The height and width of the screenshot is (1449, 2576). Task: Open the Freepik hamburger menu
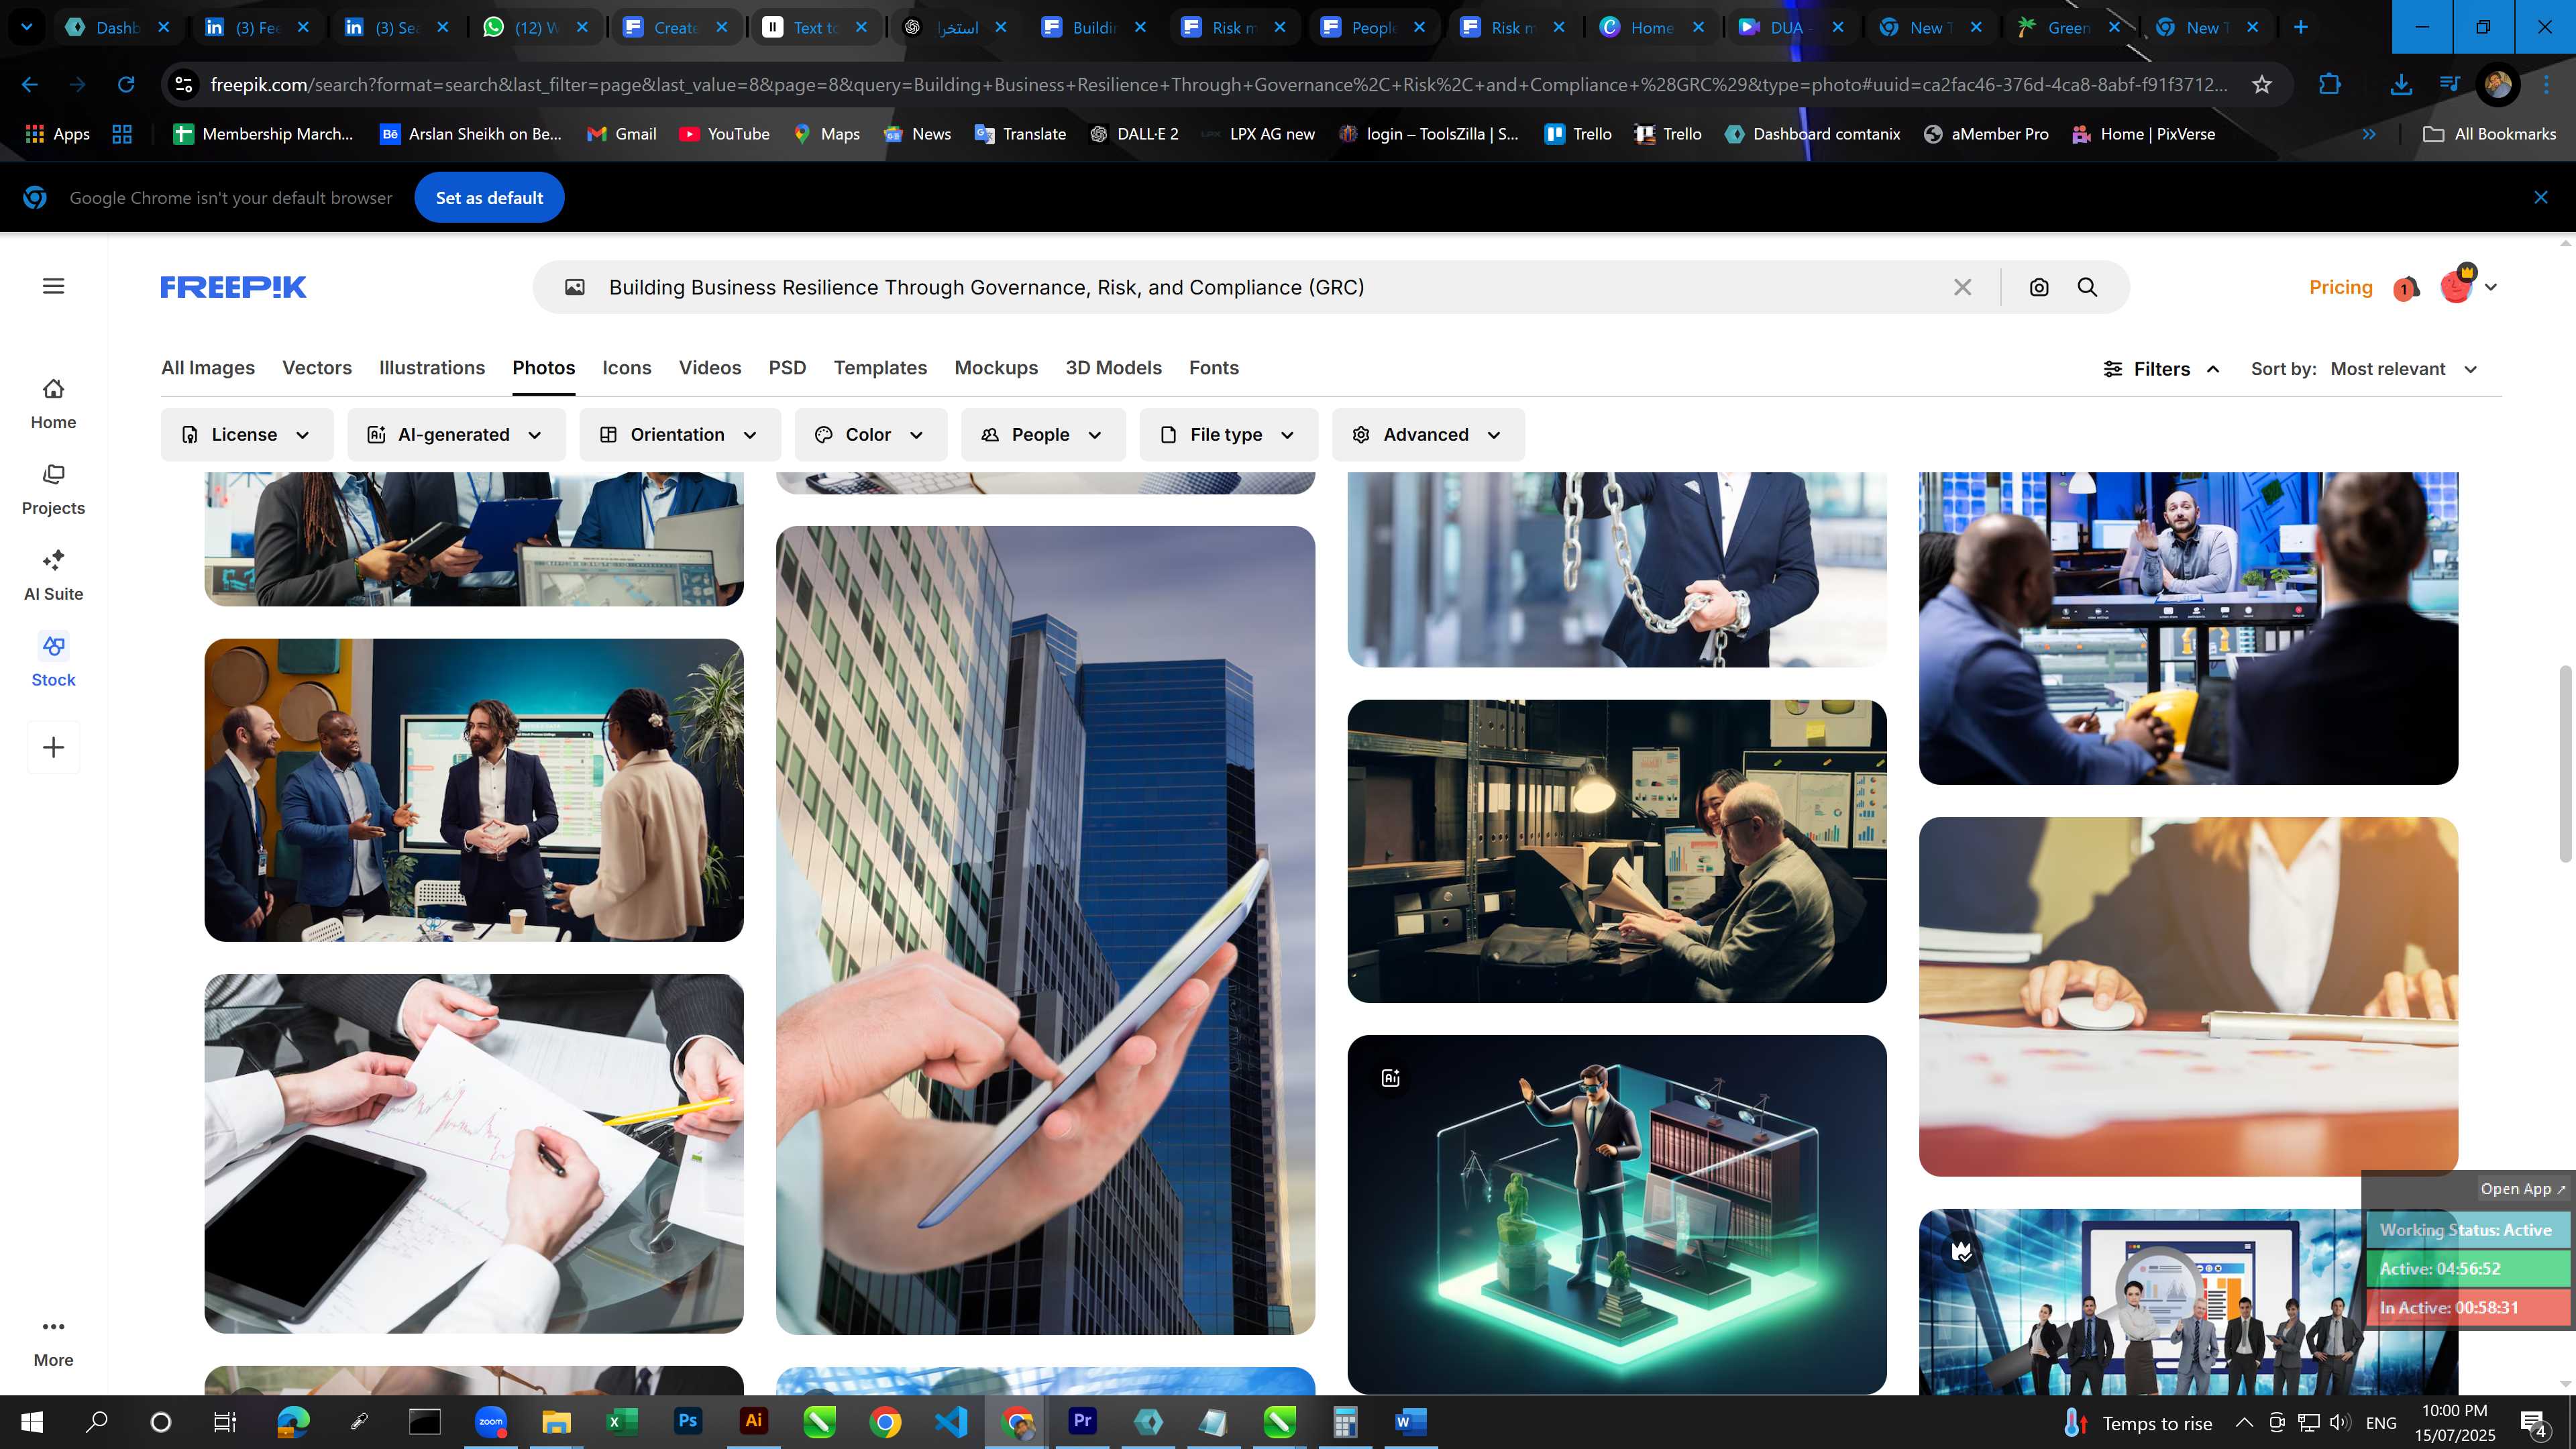(x=54, y=286)
